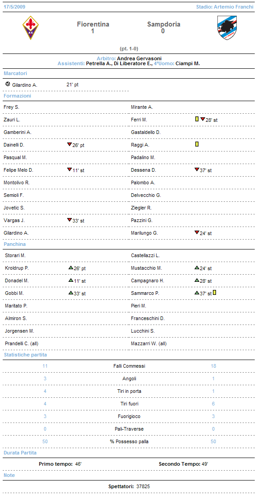The image size is (257, 494).
Task: Click the goal ball icon beside Gilardino A.
Action: [8, 85]
